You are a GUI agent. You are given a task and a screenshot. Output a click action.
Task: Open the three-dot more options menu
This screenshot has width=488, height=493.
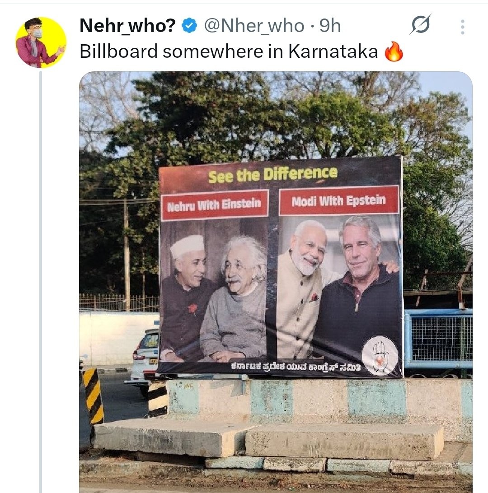(462, 27)
